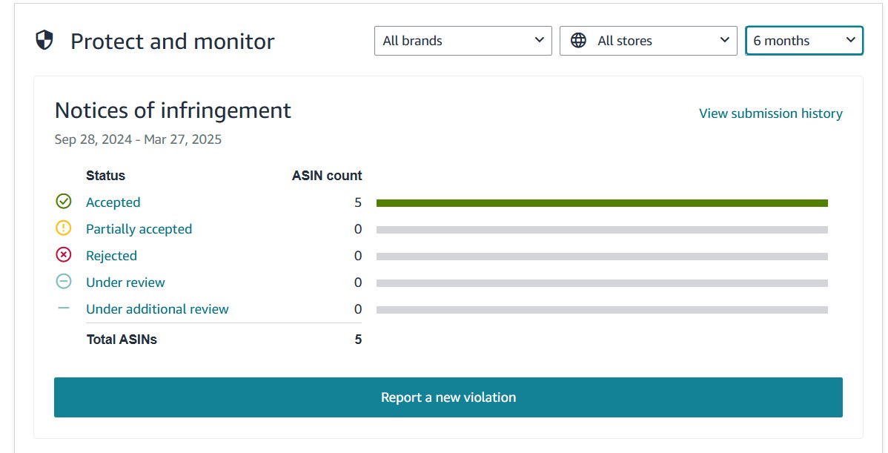The height and width of the screenshot is (453, 888).
Task: Click the globe icon in All stores dropdown
Action: tap(578, 41)
